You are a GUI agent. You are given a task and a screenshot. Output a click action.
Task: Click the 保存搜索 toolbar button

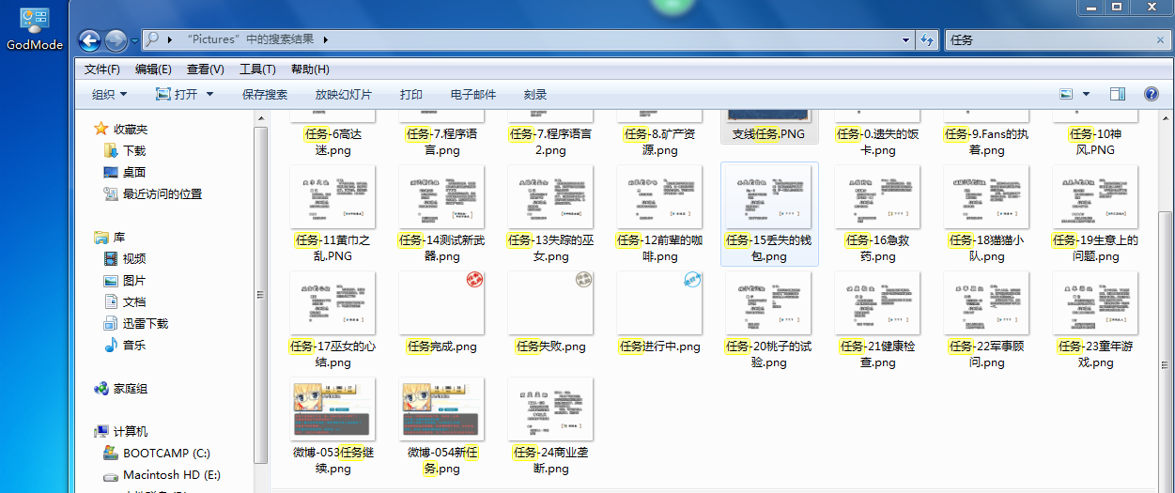click(265, 94)
